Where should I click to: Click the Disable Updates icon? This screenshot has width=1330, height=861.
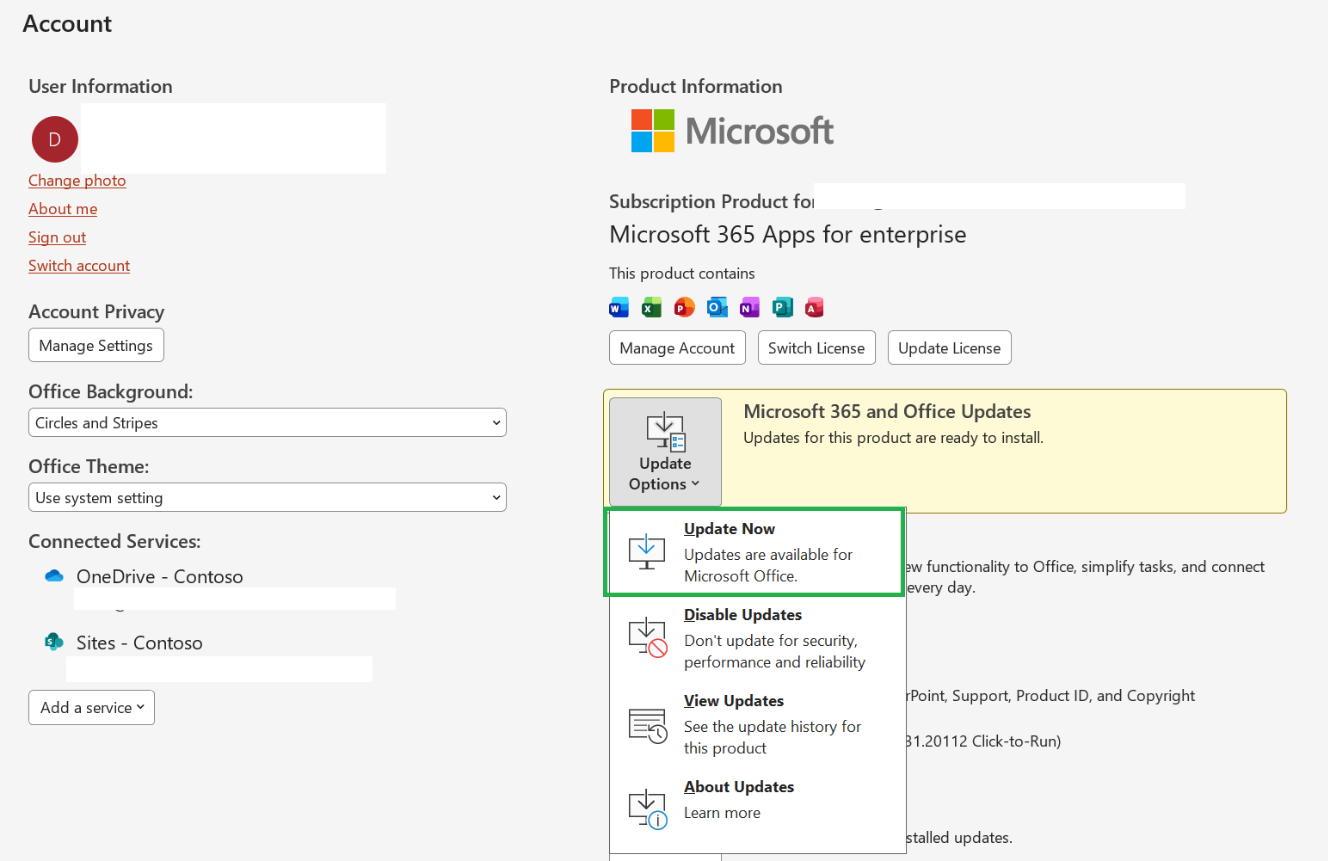[x=648, y=638]
